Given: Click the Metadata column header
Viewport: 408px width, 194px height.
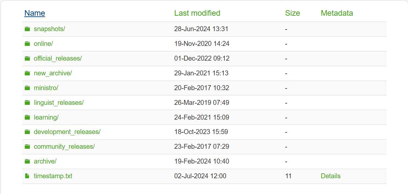Looking at the screenshot, I should click(x=337, y=13).
